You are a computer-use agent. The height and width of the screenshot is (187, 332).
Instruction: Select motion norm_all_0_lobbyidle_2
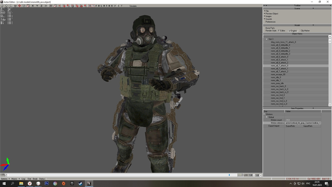pos(281,51)
